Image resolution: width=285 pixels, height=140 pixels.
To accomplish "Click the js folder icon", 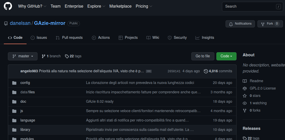I will 14,111.
